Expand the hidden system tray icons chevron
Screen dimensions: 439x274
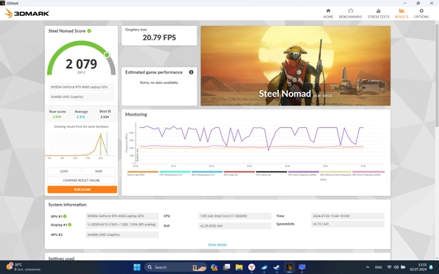[367, 267]
